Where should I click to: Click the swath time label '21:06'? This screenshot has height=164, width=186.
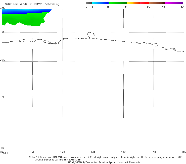[5, 153]
